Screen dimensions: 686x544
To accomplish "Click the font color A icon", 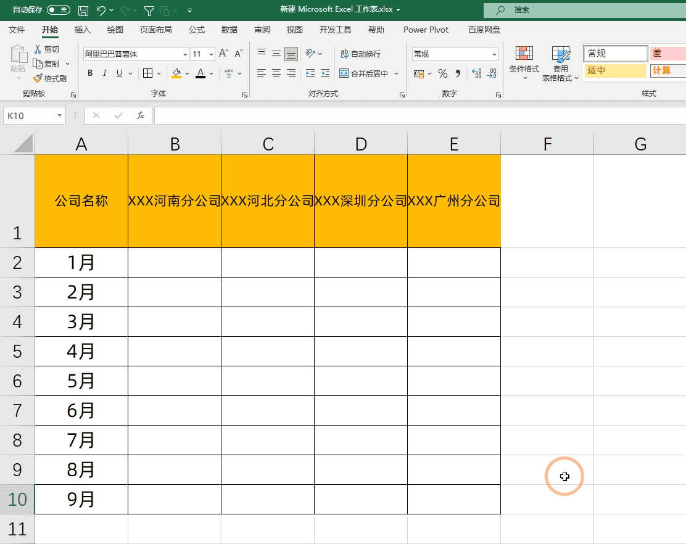I will pyautogui.click(x=200, y=73).
